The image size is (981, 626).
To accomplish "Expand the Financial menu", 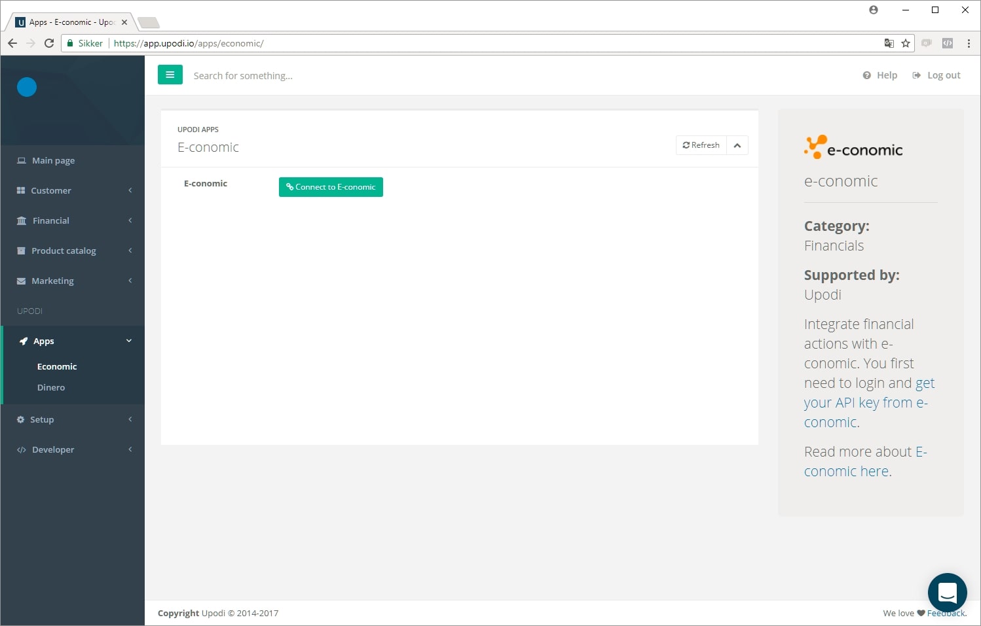I will (x=72, y=220).
